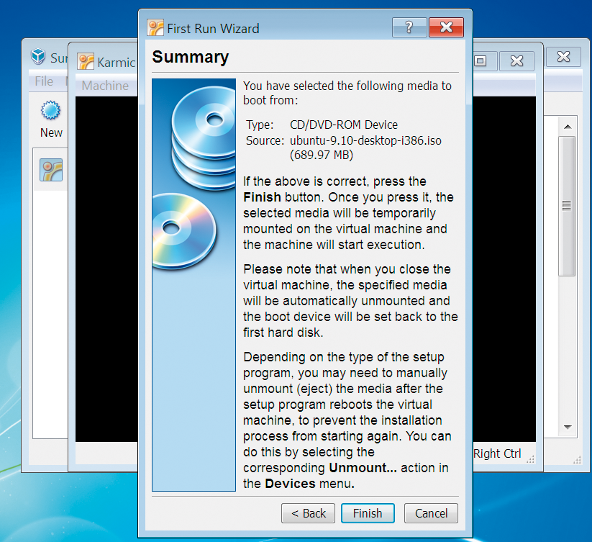Cancel the First Run Wizard

431,513
